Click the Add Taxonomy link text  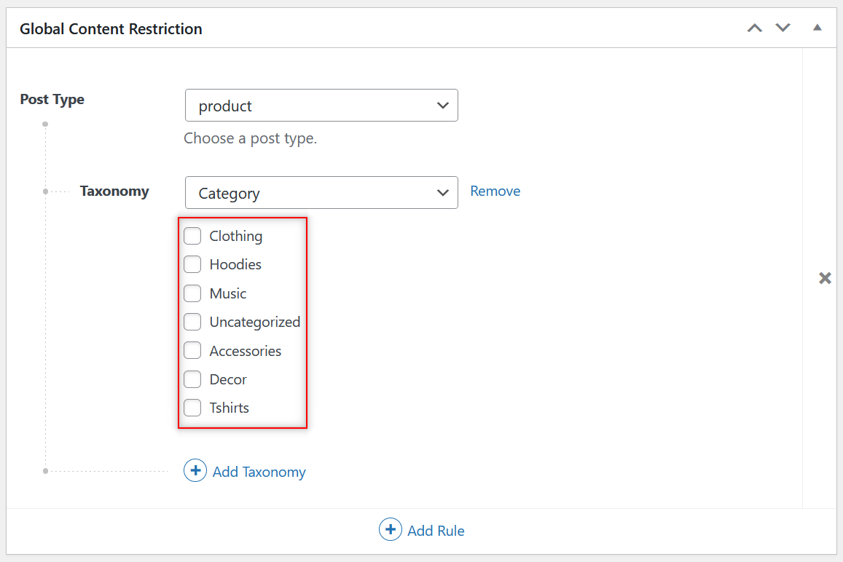259,472
